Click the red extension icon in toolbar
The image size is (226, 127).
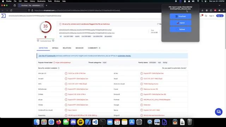[x=215, y=10]
